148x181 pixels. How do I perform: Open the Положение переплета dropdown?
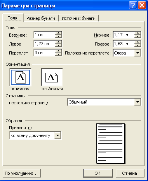138,53
